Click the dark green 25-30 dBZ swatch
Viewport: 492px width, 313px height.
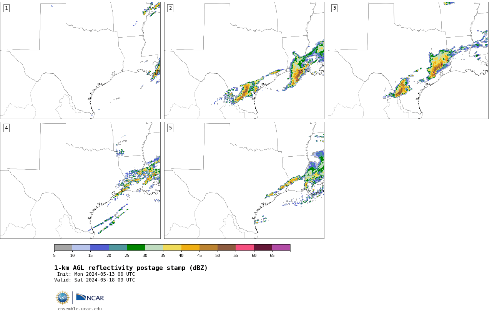(136, 247)
